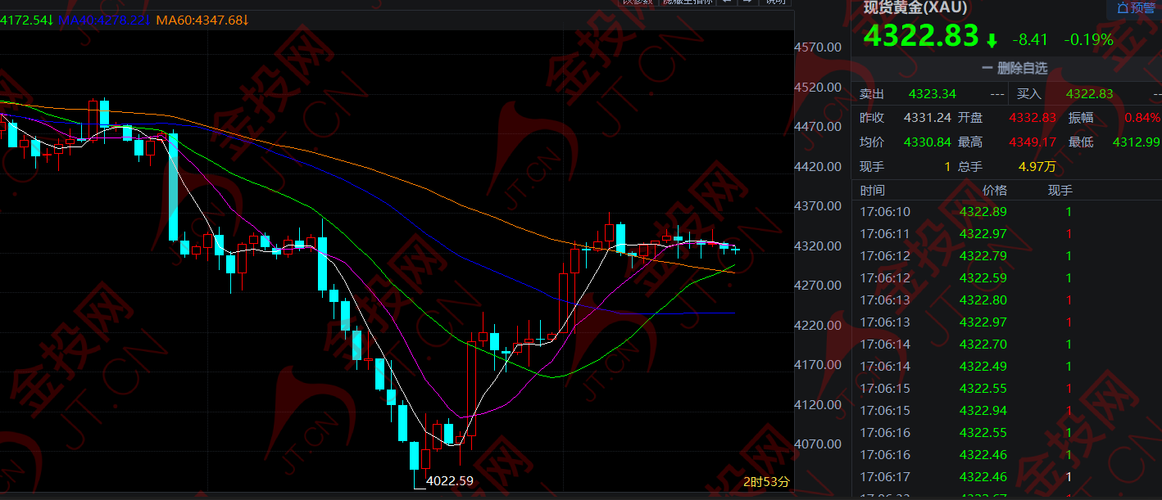The height and width of the screenshot is (500, 1162).
Task: Click the 4520.00 price axis label
Action: 818,88
